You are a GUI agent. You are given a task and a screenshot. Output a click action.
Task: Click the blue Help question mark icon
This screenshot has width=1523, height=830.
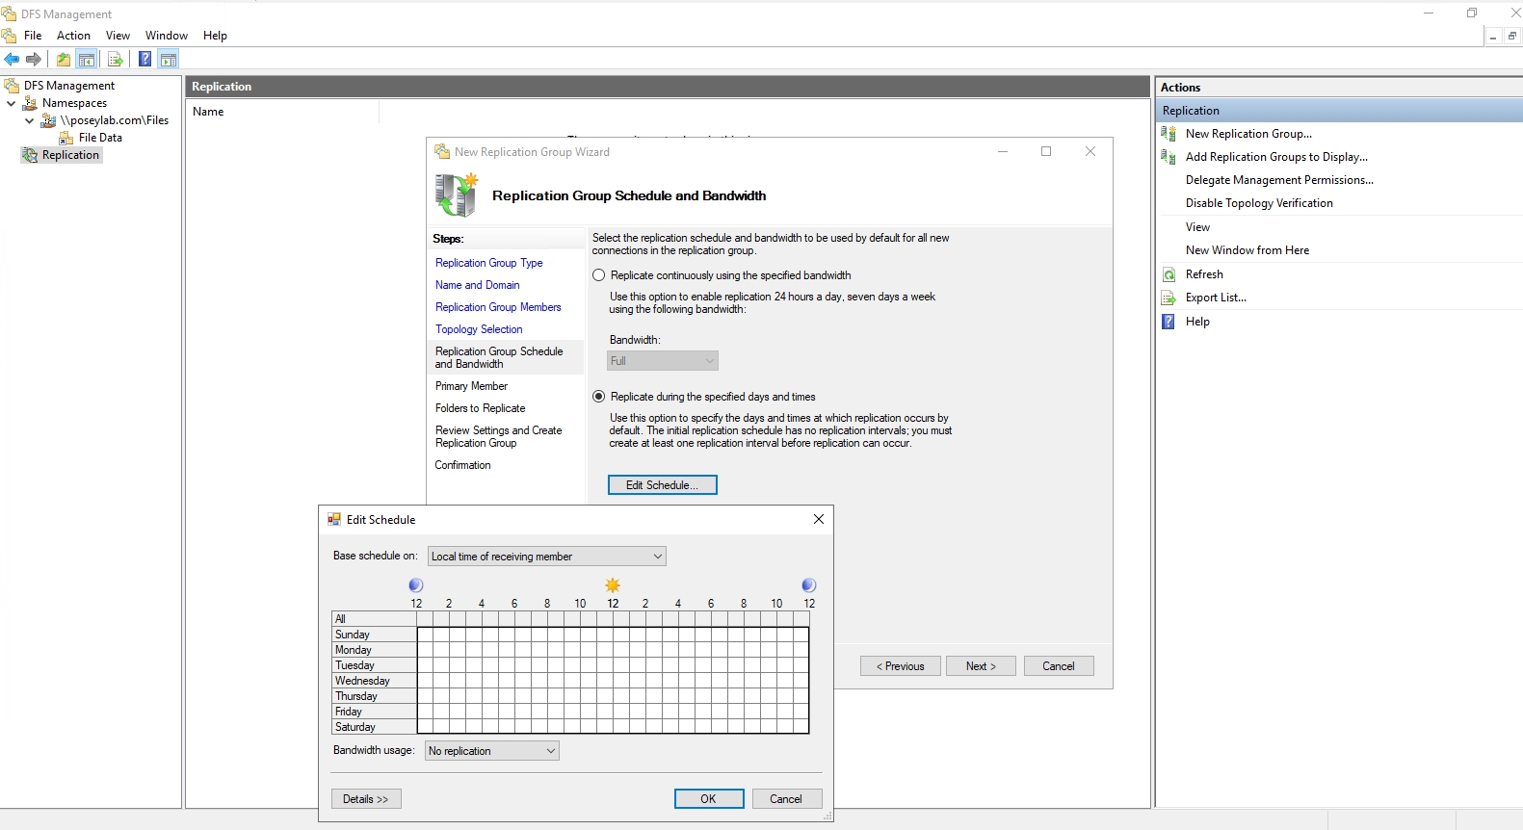144,60
